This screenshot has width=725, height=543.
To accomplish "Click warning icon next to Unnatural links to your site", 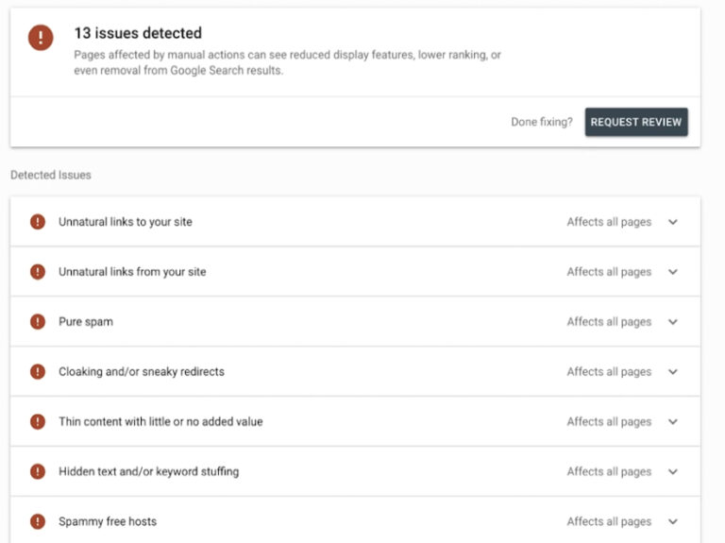I will tap(38, 222).
